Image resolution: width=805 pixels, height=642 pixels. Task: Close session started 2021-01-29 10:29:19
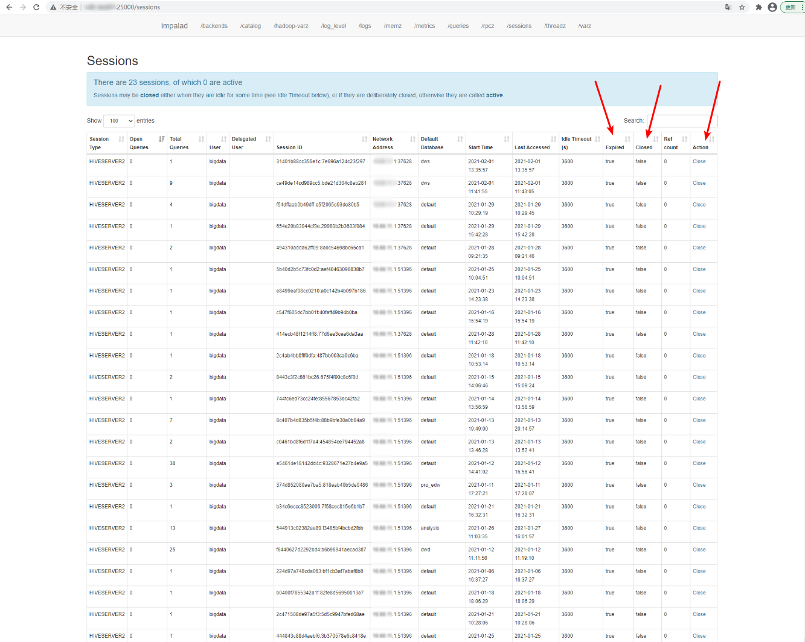tap(699, 205)
